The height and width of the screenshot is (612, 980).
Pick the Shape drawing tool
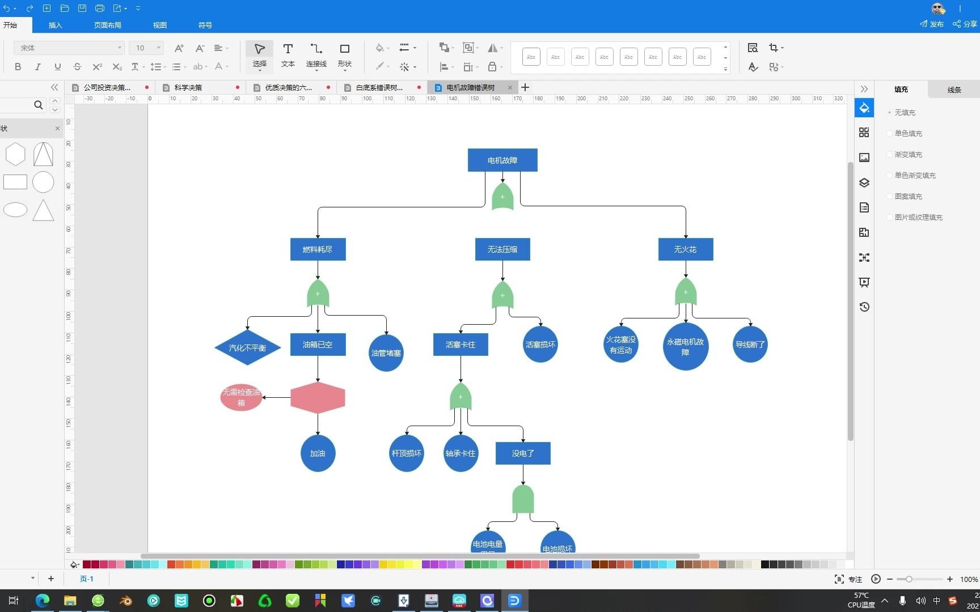click(x=344, y=56)
